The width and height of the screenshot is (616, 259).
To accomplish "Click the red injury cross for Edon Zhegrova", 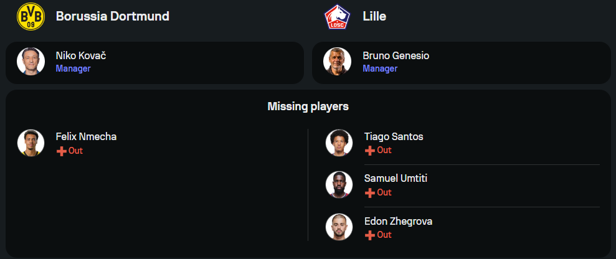I will pos(369,235).
